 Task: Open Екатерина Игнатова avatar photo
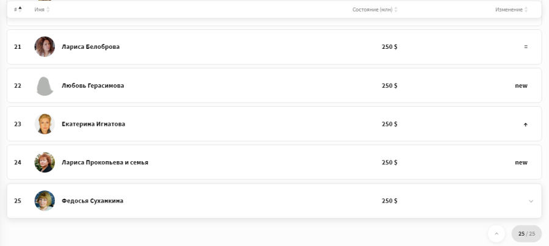pos(45,124)
